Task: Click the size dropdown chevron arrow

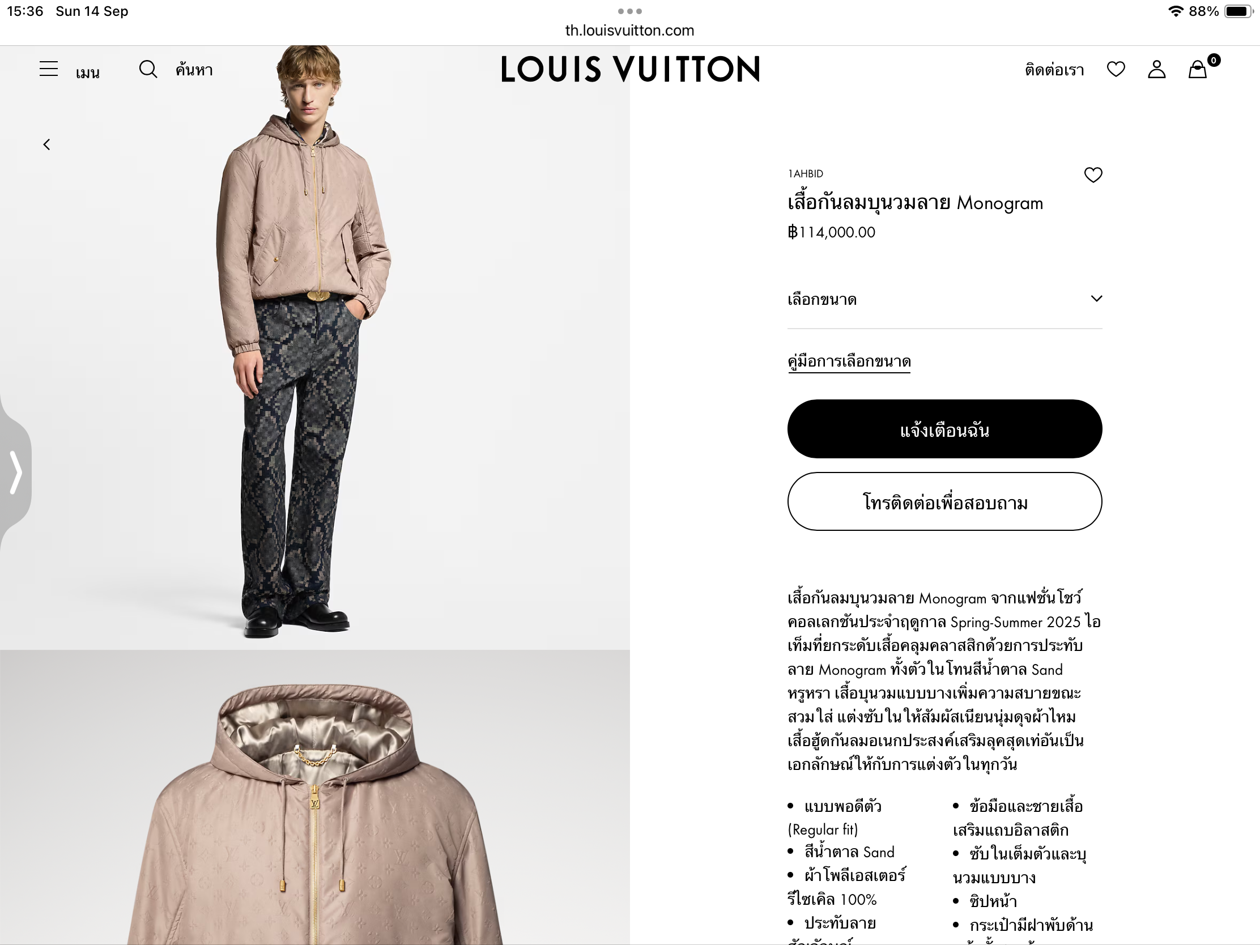Action: click(x=1096, y=299)
